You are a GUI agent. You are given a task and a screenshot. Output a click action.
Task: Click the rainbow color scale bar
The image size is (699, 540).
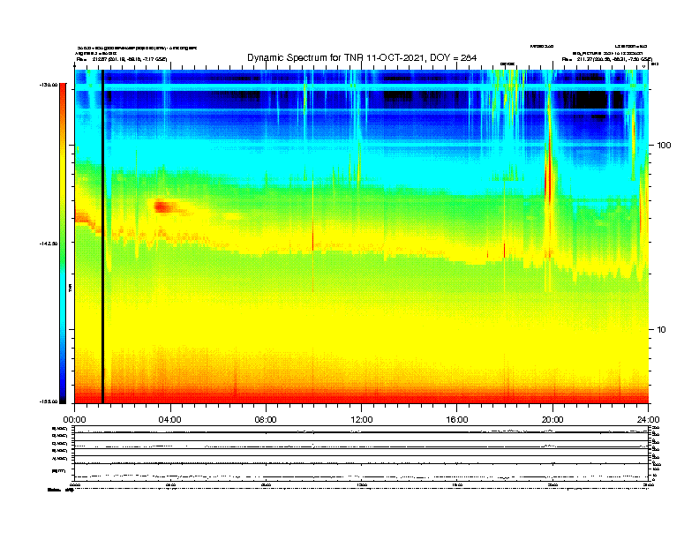63,244
